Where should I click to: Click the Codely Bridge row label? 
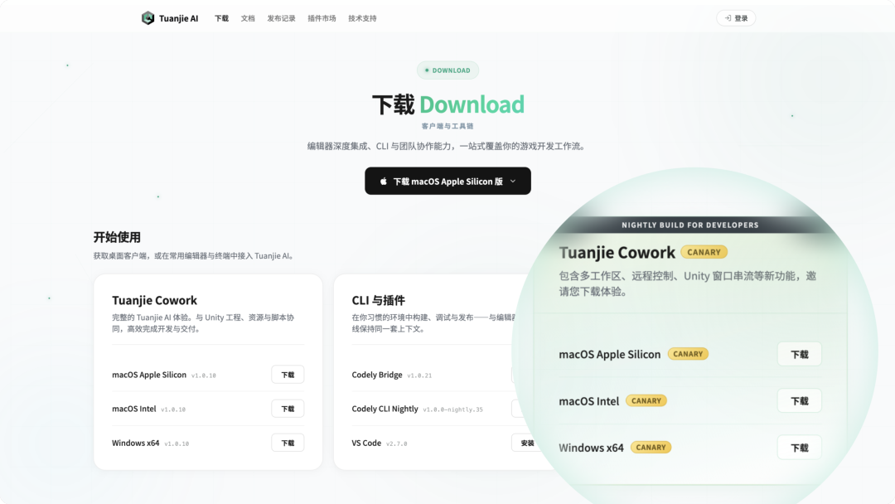[x=377, y=375]
